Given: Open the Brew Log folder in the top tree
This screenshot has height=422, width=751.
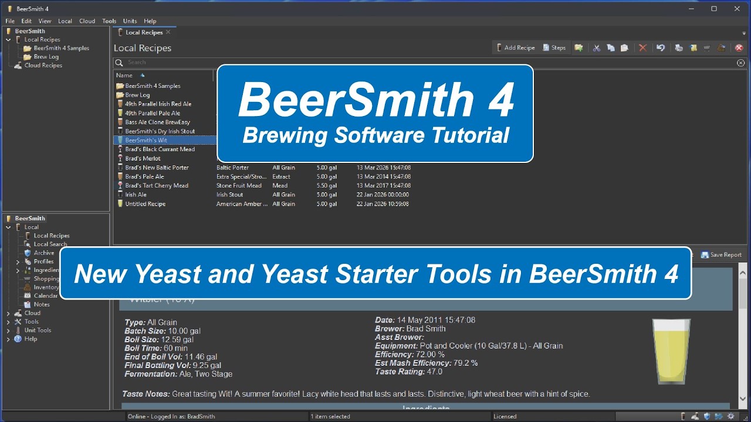Looking at the screenshot, I should click(x=46, y=57).
